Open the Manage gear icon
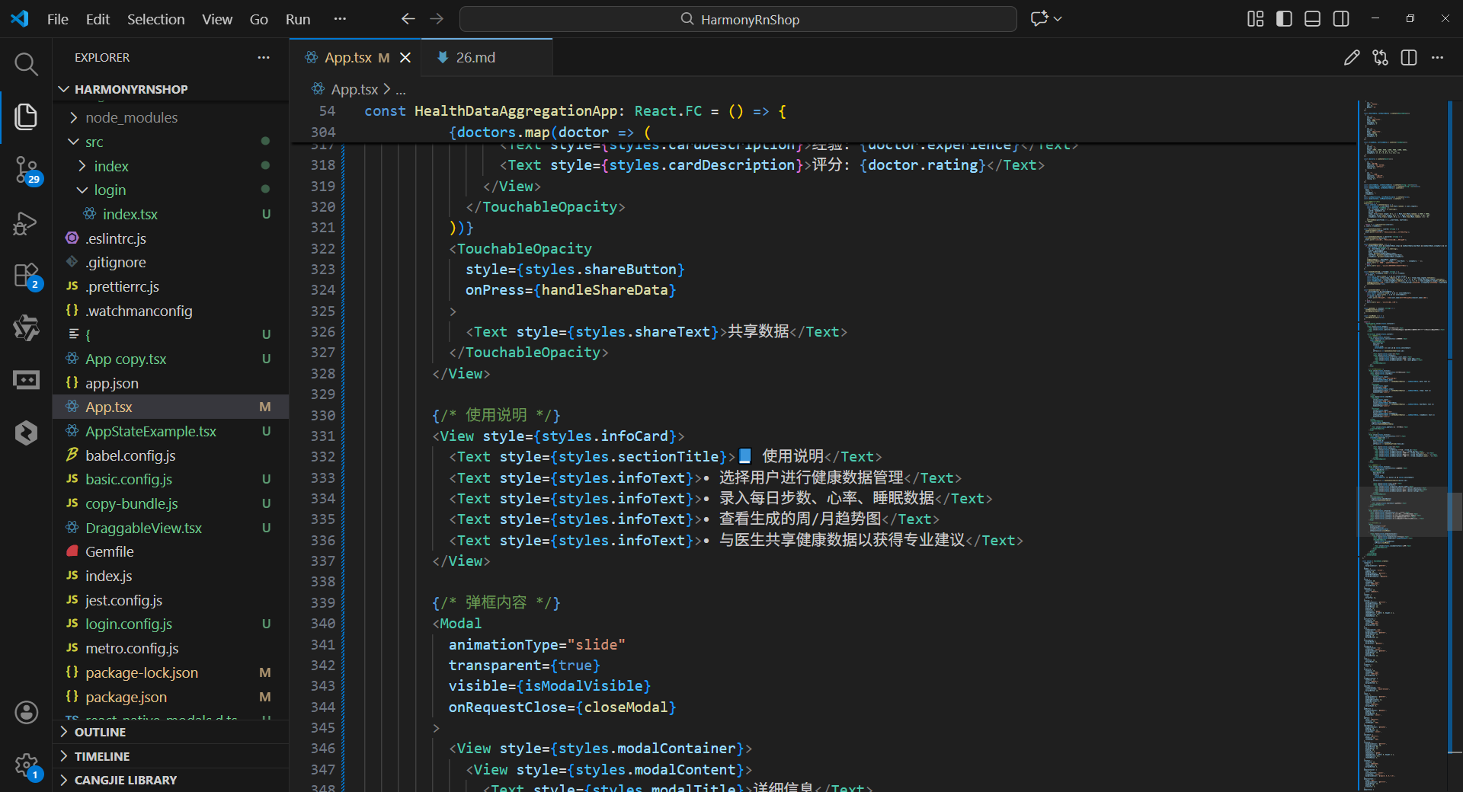 [26, 765]
